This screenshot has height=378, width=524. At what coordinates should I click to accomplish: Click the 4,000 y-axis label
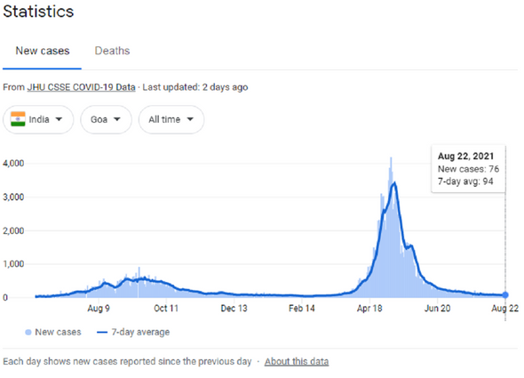[13, 164]
